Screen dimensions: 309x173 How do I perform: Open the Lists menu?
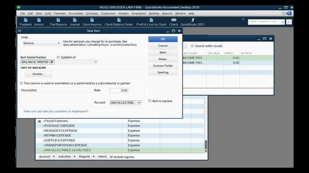[x=48, y=13]
